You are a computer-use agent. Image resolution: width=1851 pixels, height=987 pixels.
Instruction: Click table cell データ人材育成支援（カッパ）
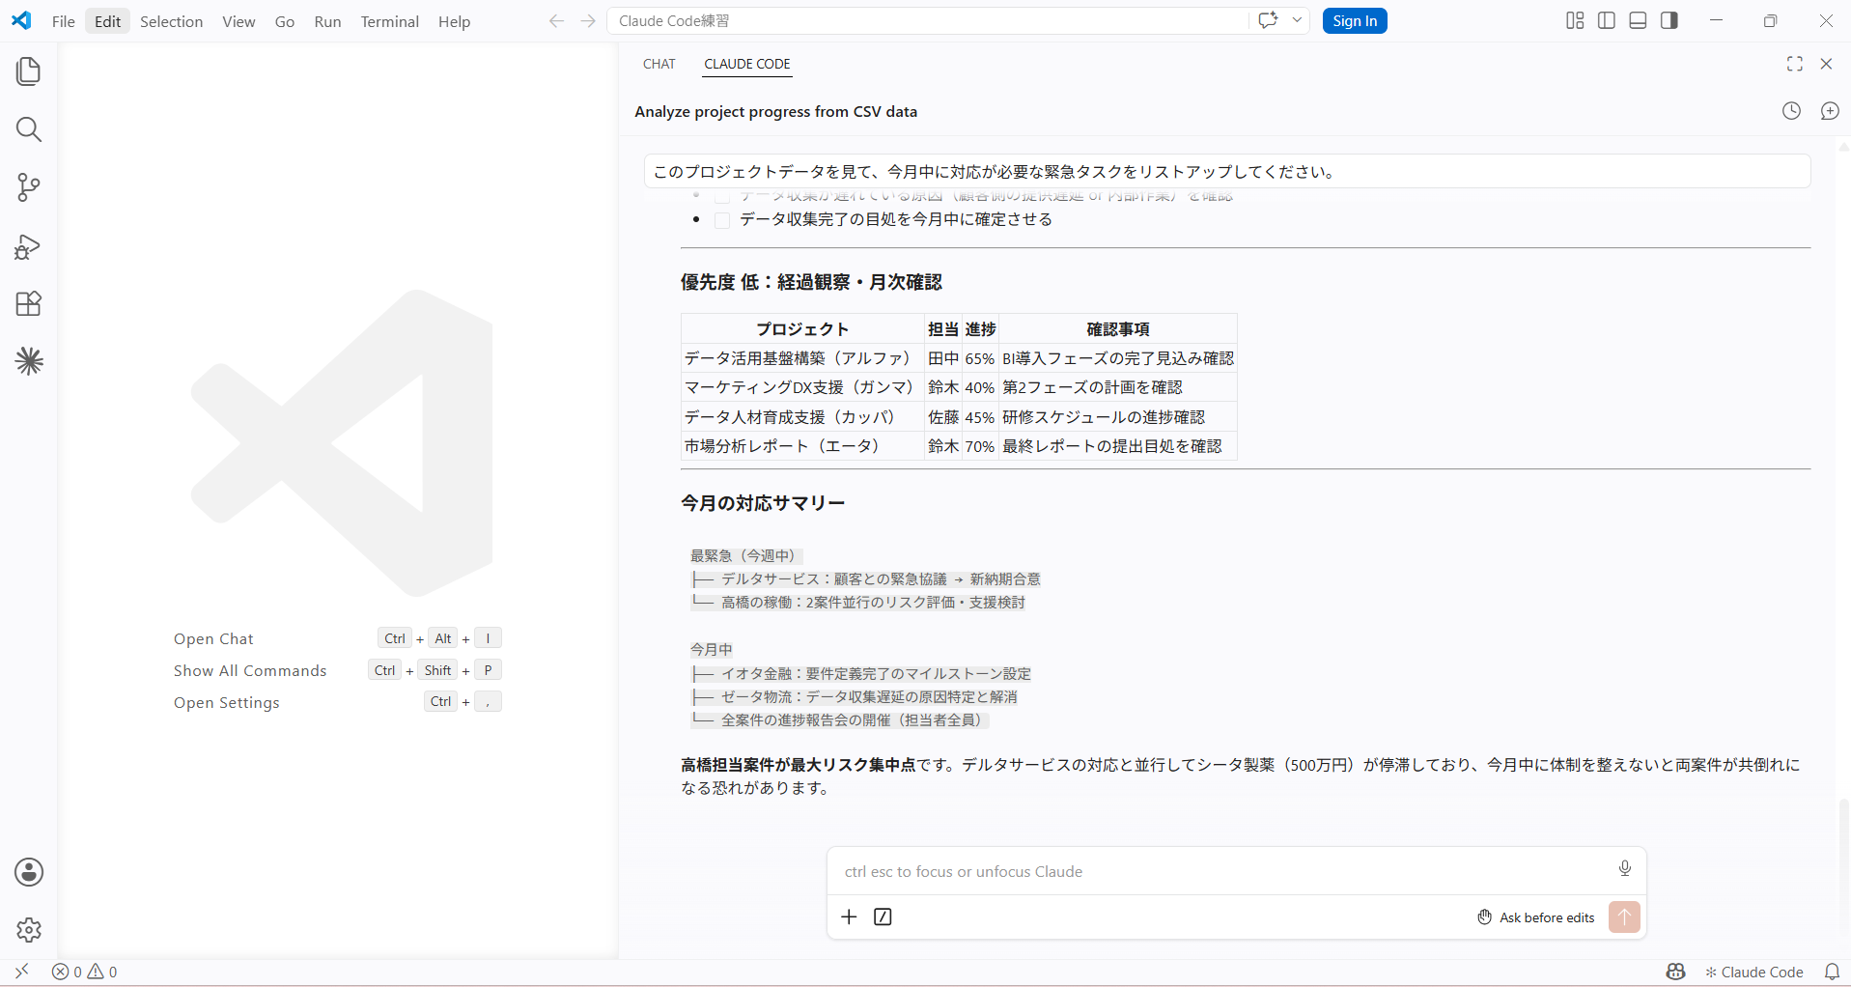pyautogui.click(x=801, y=417)
